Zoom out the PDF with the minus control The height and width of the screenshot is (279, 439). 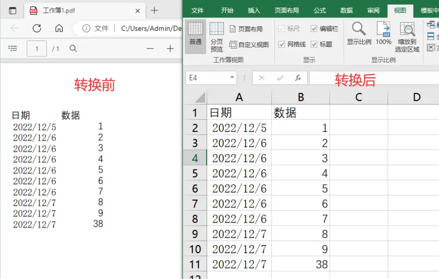click(150, 48)
